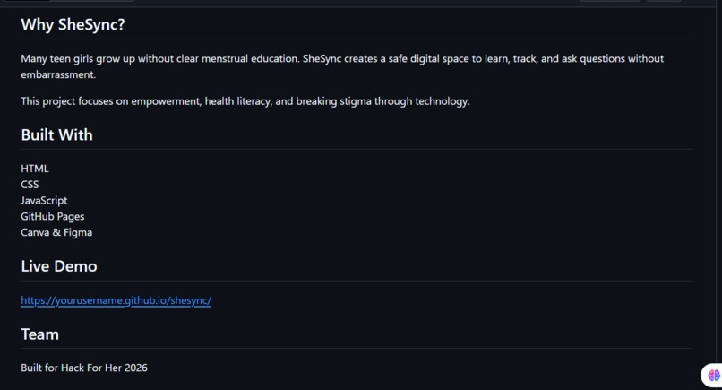The image size is (722, 390).
Task: Click 'Built for Hack For Her 2026' text
Action: point(84,368)
